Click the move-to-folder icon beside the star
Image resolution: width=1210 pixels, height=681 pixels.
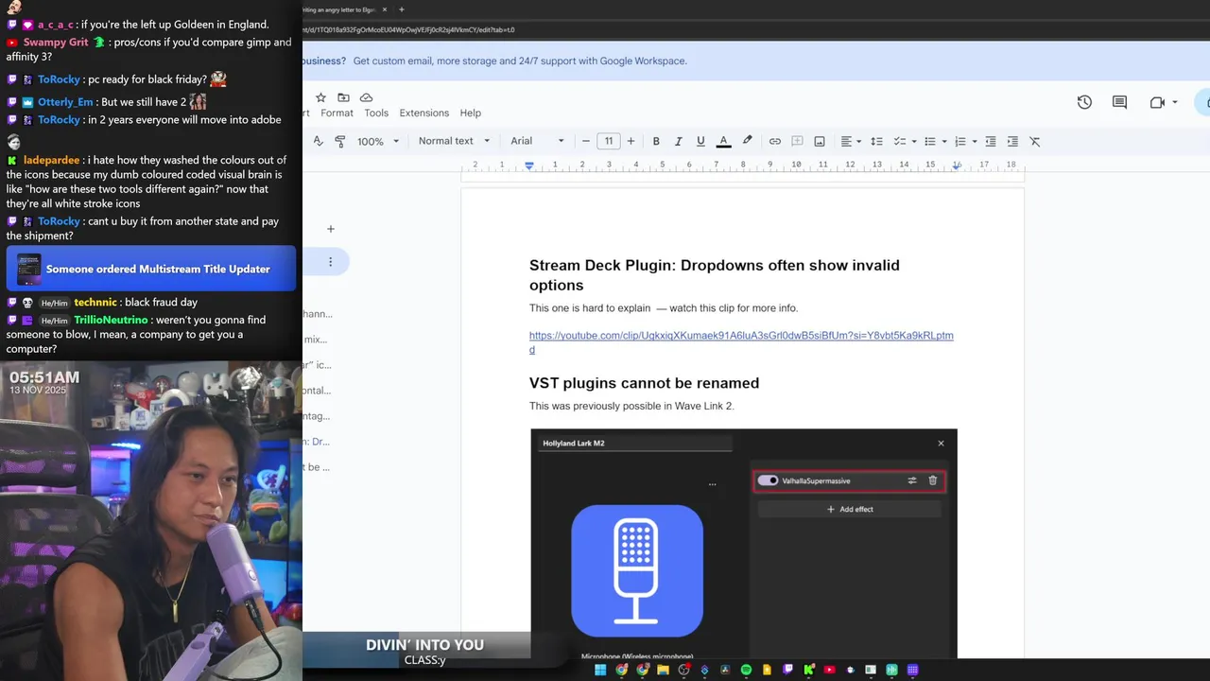[343, 97]
